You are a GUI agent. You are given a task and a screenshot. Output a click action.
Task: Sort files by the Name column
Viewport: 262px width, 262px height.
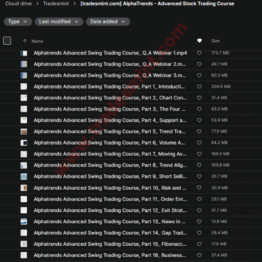click(x=37, y=41)
